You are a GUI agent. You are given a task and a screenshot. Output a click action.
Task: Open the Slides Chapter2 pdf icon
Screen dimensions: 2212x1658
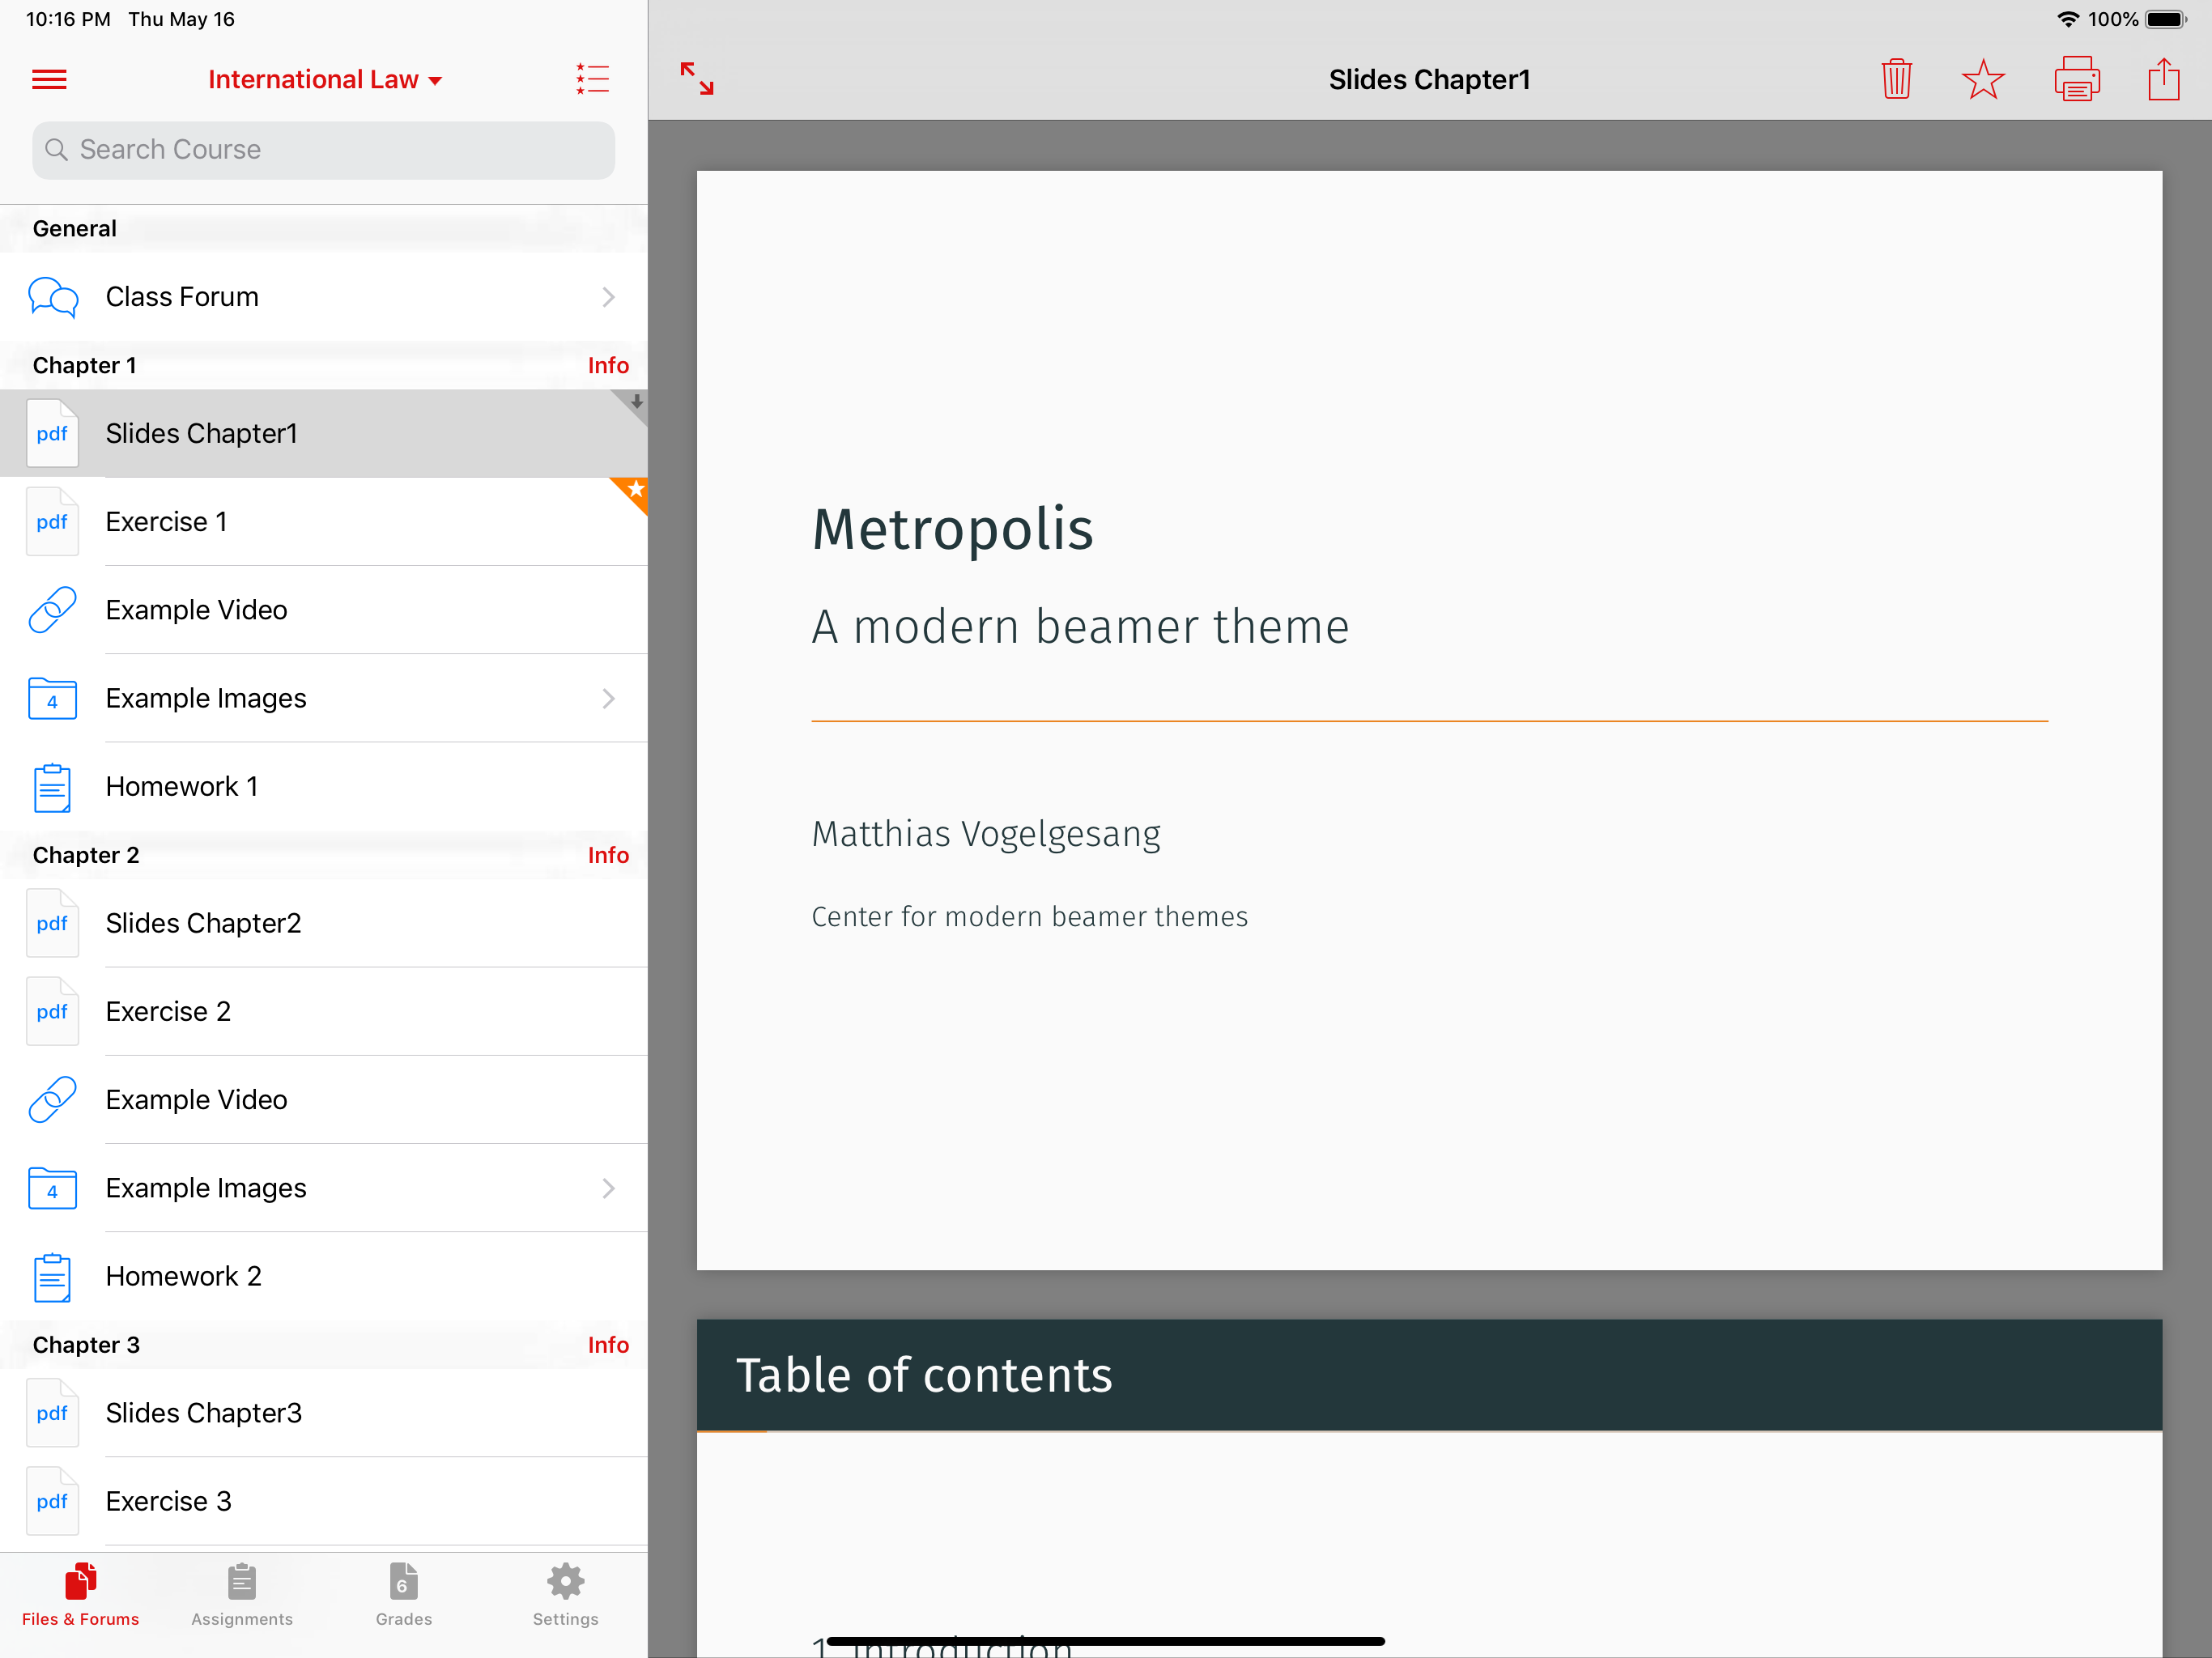coord(52,923)
